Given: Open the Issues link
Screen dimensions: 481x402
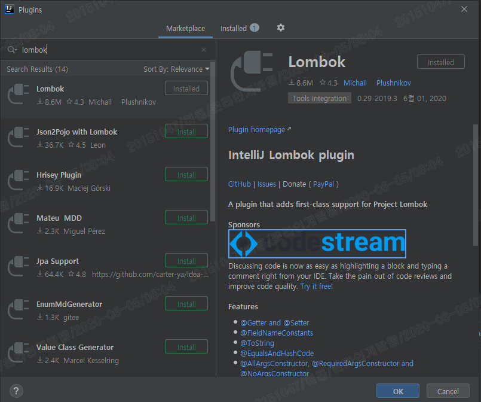Looking at the screenshot, I should [266, 184].
